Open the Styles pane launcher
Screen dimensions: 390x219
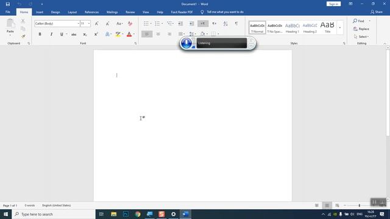[x=344, y=43]
